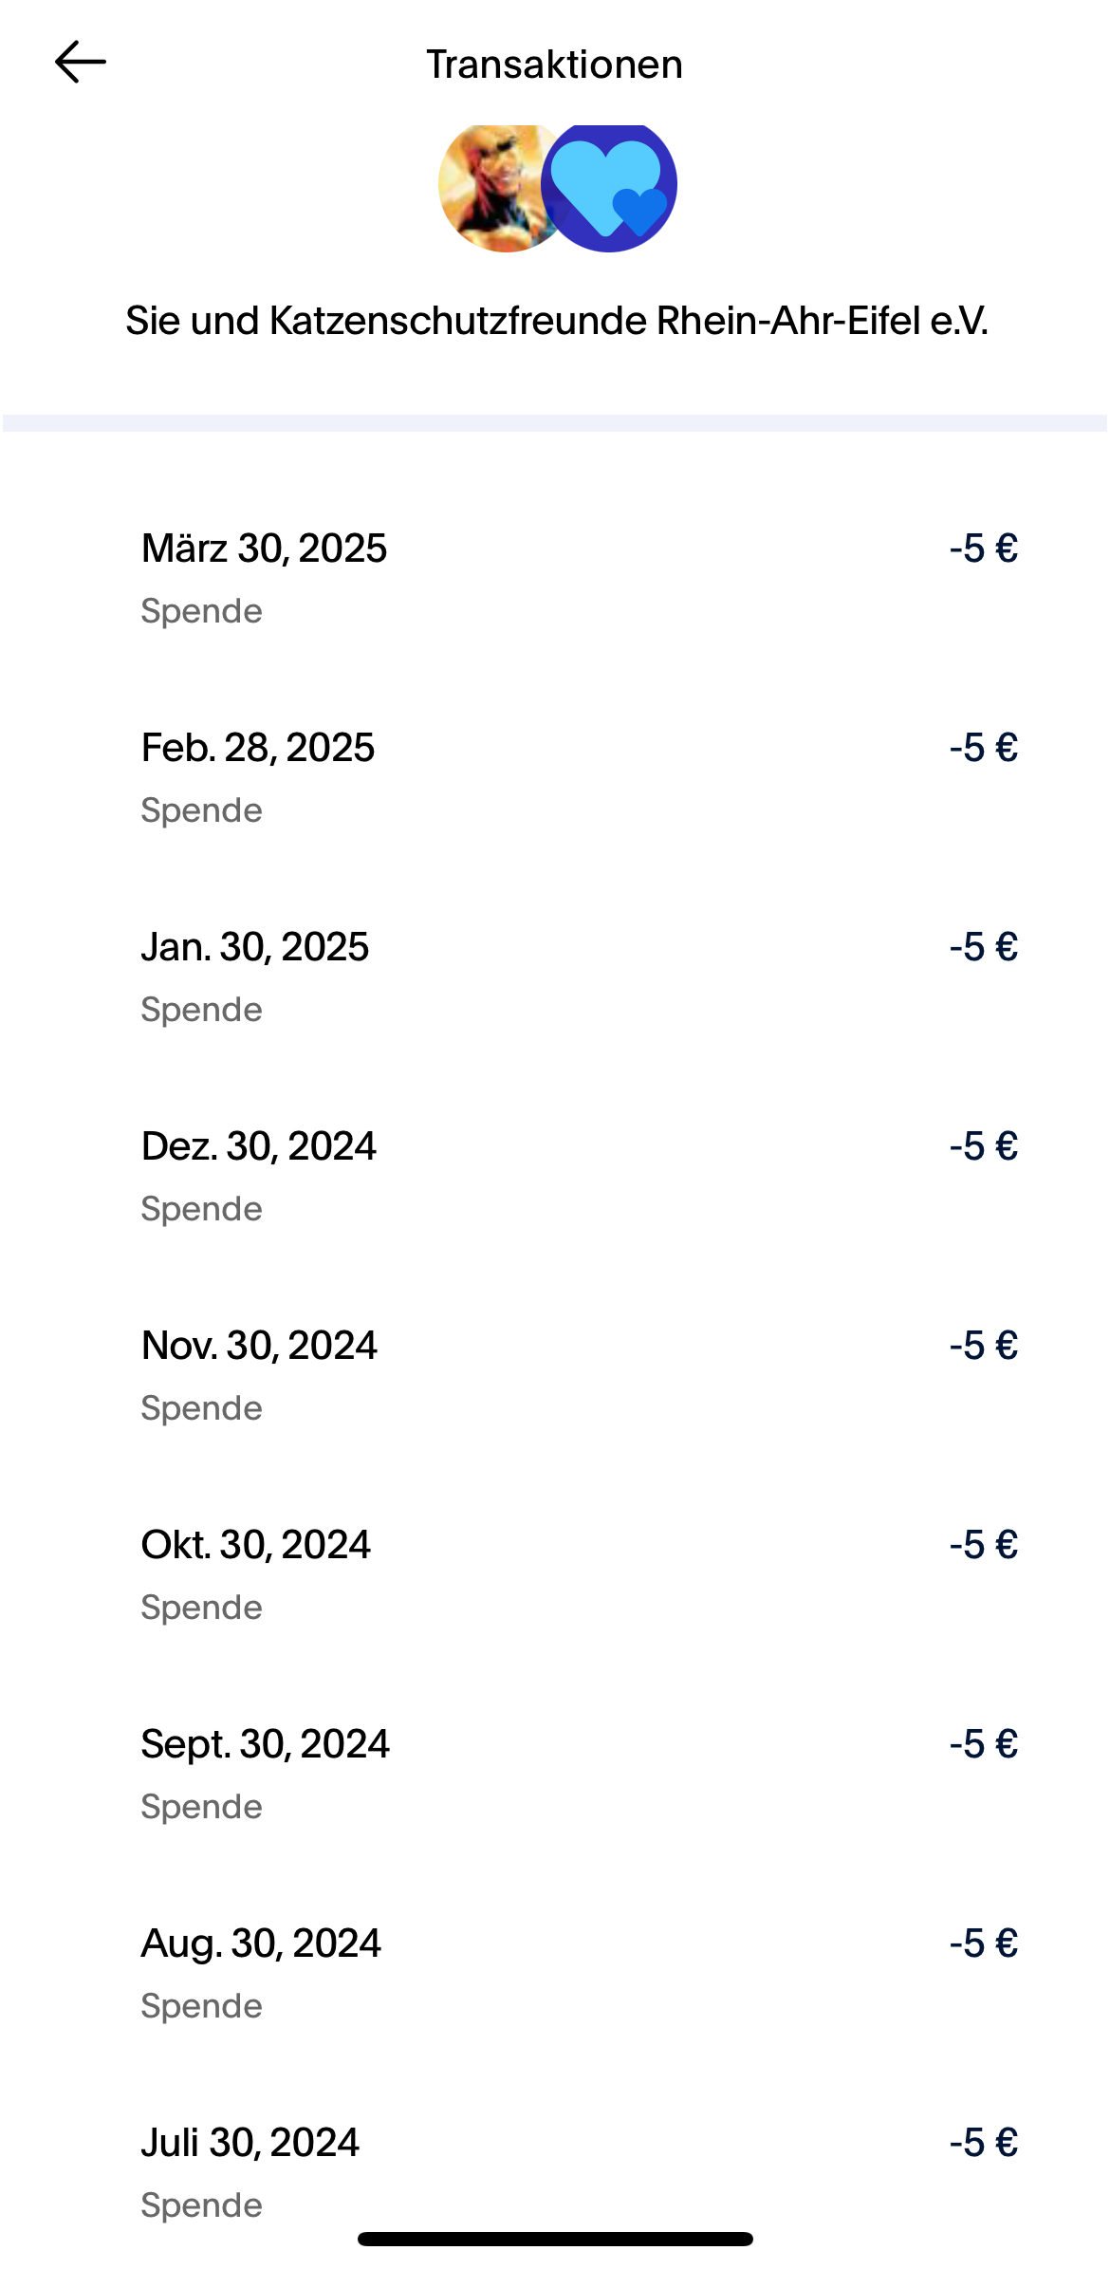This screenshot has height=2269, width=1110.
Task: Tap the Transaktionen page title
Action: click(x=555, y=65)
